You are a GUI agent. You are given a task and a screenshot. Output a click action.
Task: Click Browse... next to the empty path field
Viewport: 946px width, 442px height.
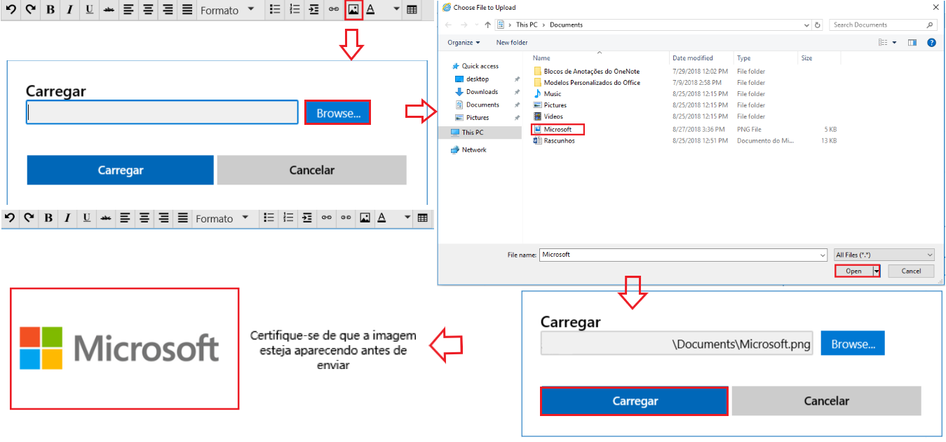pos(337,113)
